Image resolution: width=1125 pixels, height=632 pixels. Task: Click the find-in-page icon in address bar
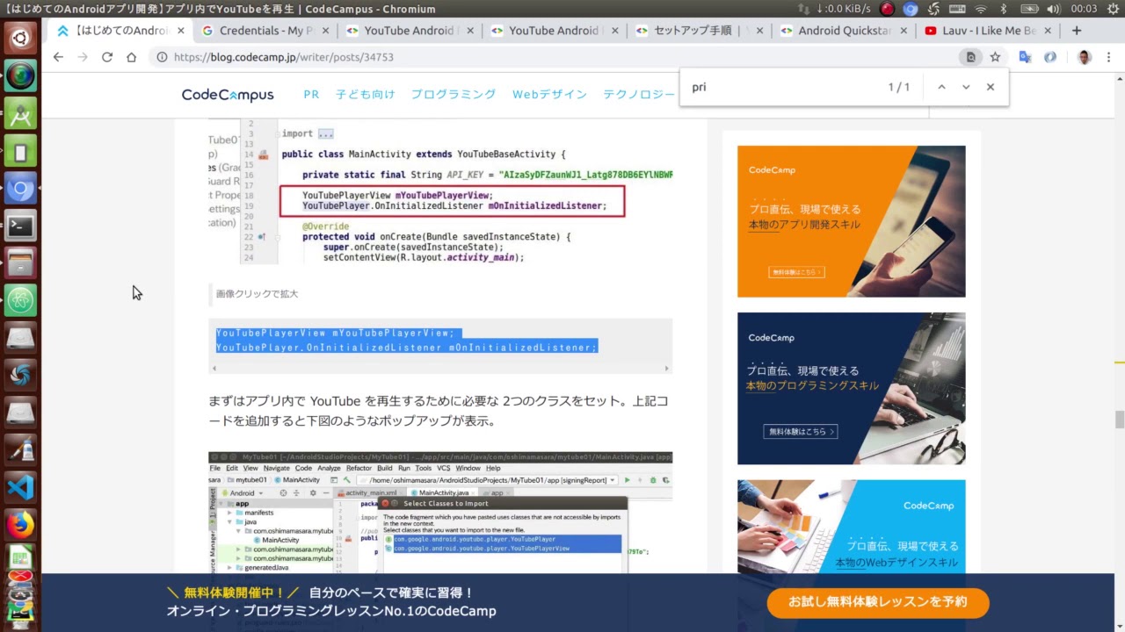(970, 57)
